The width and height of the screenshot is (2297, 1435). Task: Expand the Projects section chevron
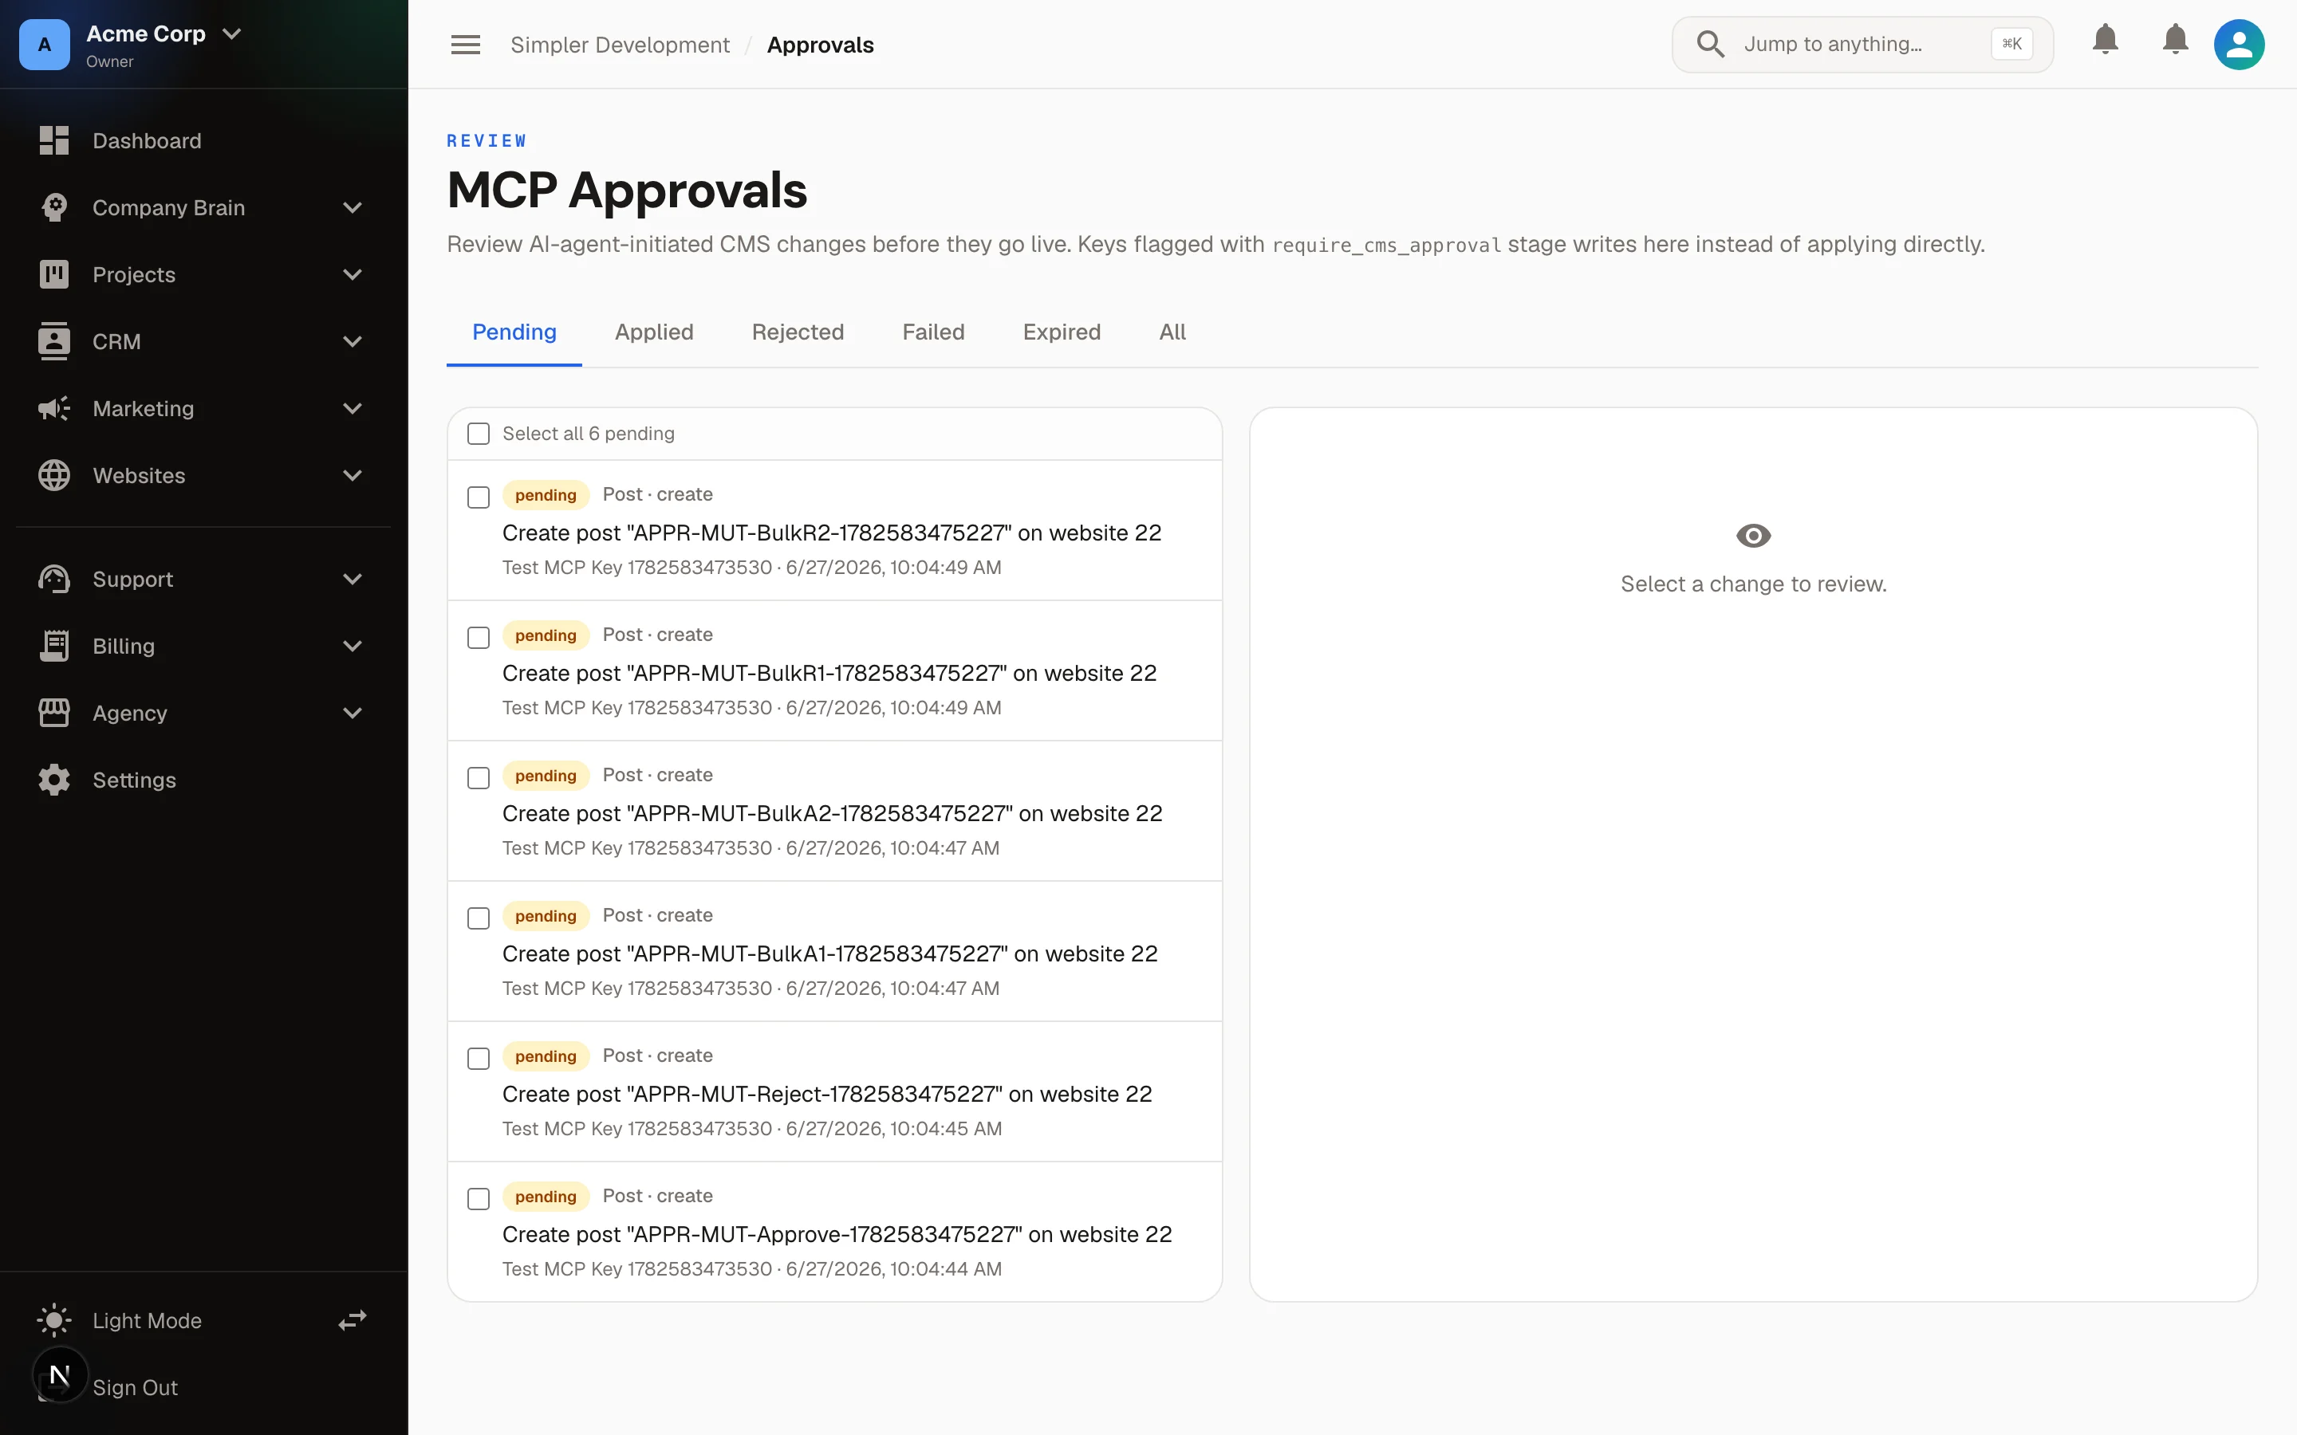[x=353, y=274]
